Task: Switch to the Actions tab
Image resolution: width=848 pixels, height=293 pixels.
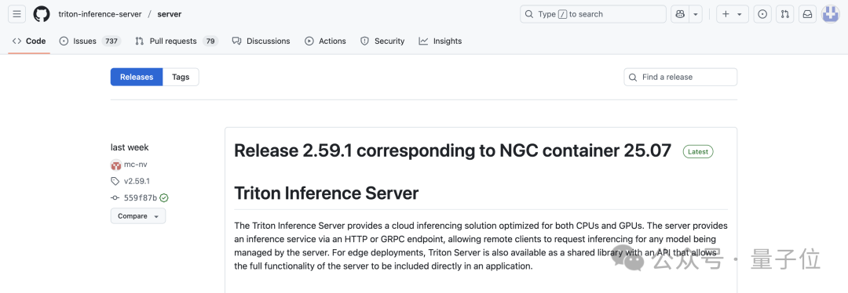Action: (326, 41)
